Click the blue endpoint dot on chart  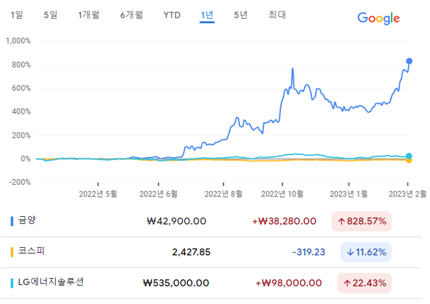tap(409, 61)
